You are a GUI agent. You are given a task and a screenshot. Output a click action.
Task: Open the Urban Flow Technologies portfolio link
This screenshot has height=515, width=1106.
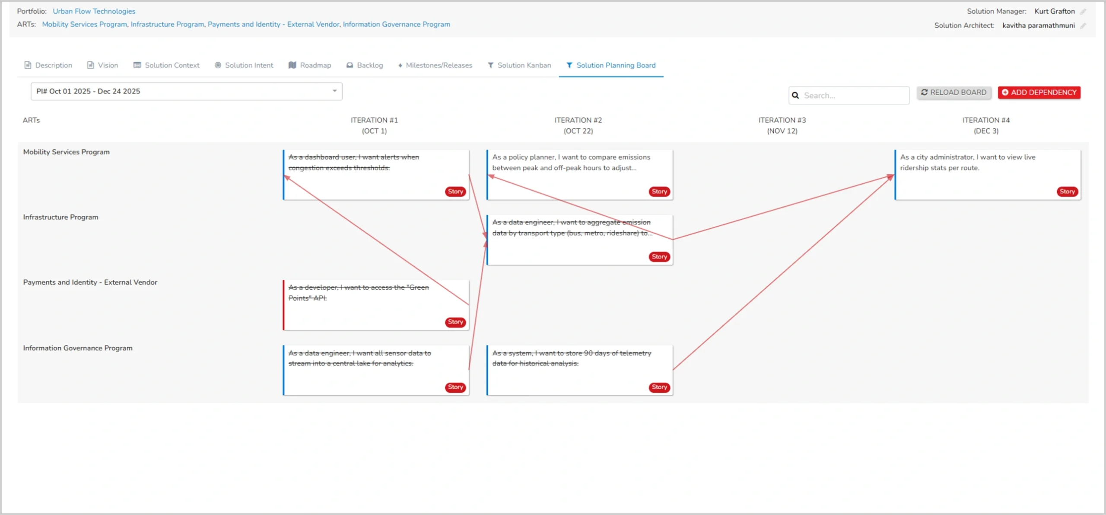tap(94, 11)
